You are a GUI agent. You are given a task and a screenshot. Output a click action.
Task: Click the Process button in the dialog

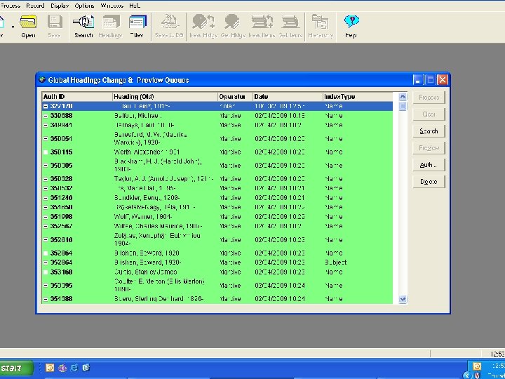coord(429,98)
